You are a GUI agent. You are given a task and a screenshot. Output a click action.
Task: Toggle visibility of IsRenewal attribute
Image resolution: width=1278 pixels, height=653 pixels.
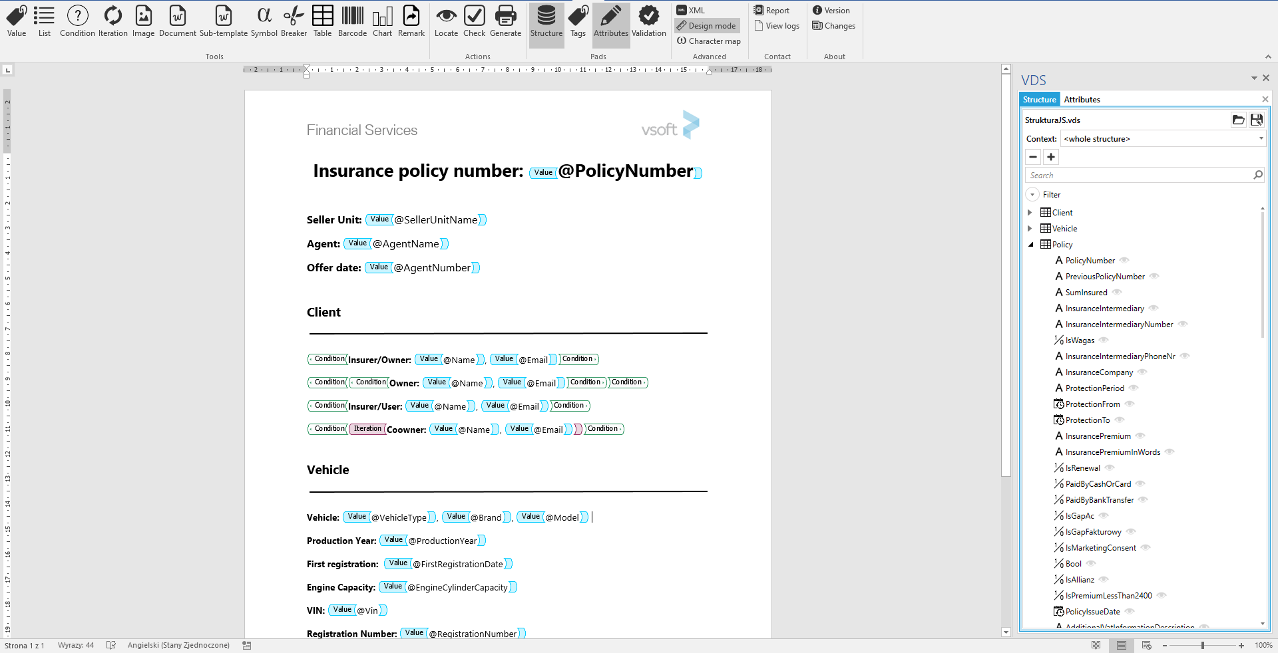coord(1110,467)
